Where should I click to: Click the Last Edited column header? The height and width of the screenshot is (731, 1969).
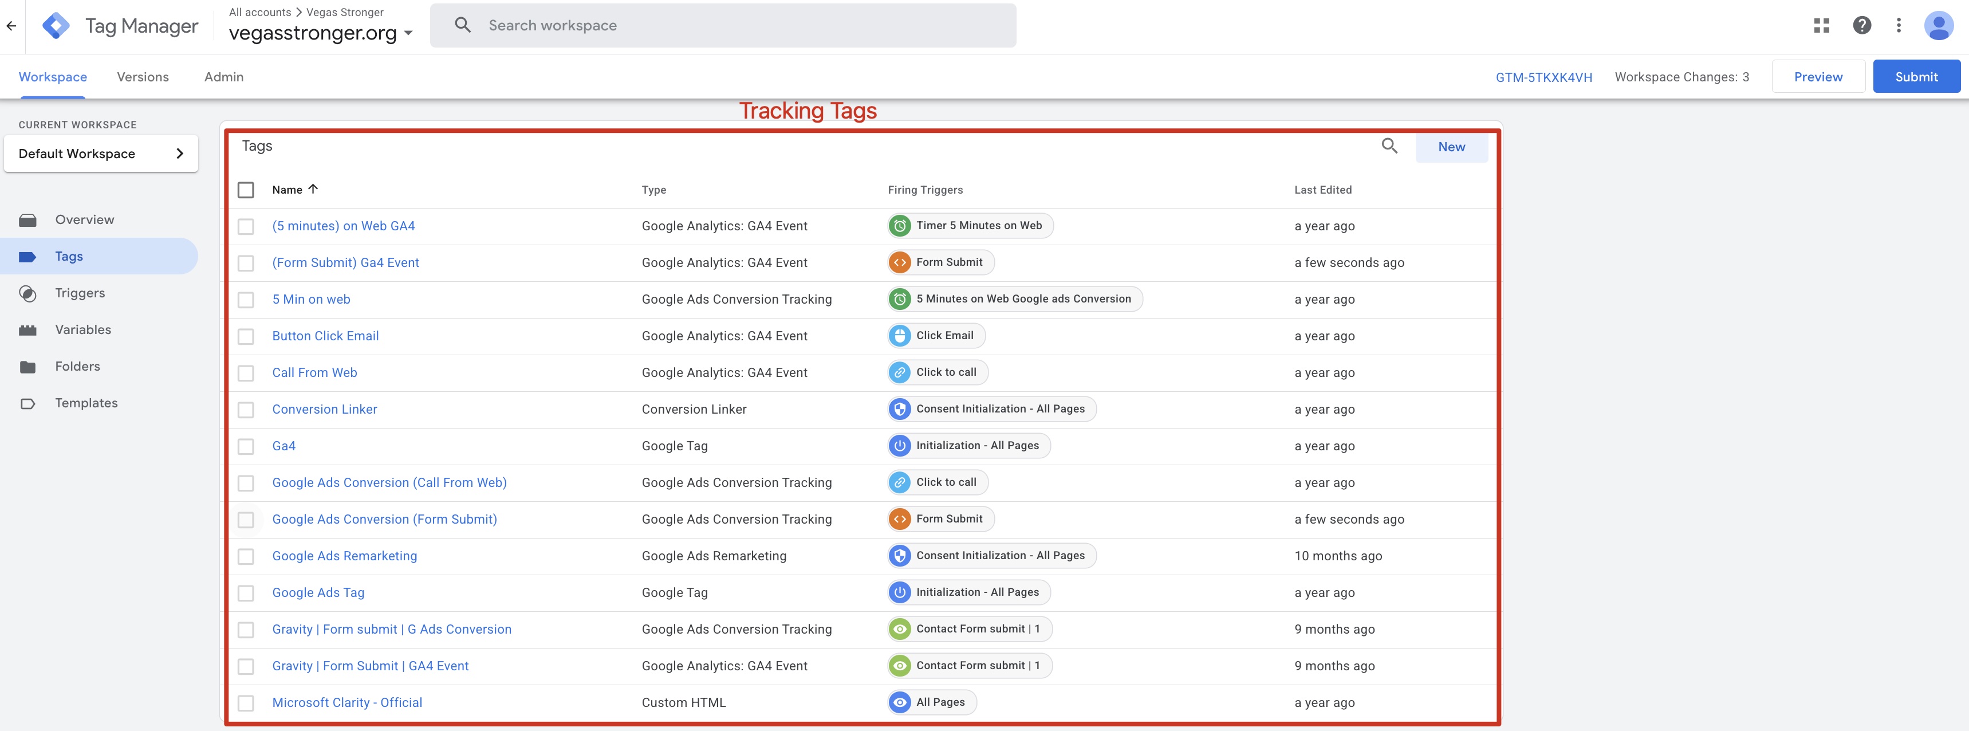point(1322,190)
